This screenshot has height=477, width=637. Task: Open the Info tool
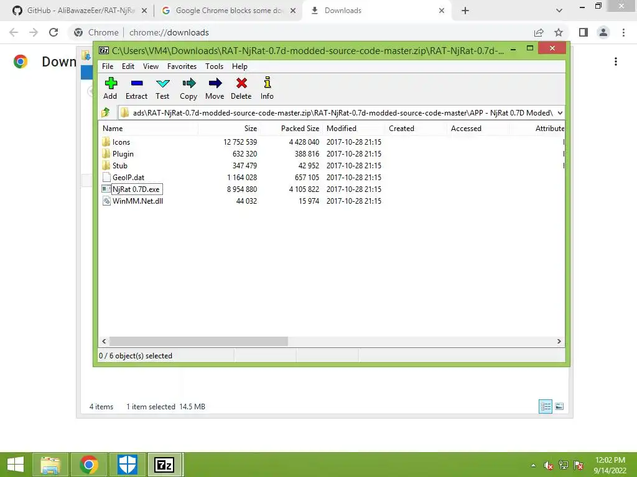point(267,88)
